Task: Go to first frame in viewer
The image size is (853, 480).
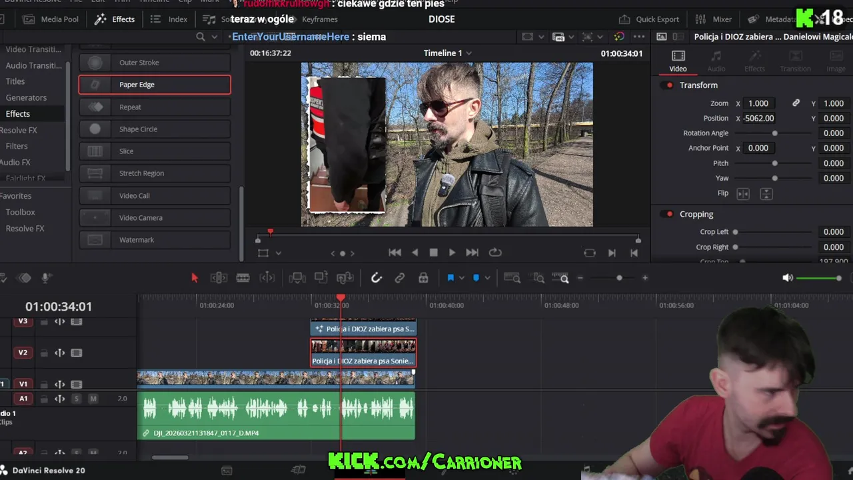Action: (395, 253)
